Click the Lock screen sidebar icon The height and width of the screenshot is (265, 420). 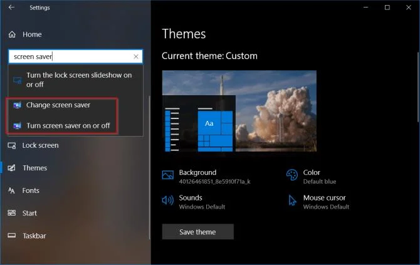coord(12,145)
